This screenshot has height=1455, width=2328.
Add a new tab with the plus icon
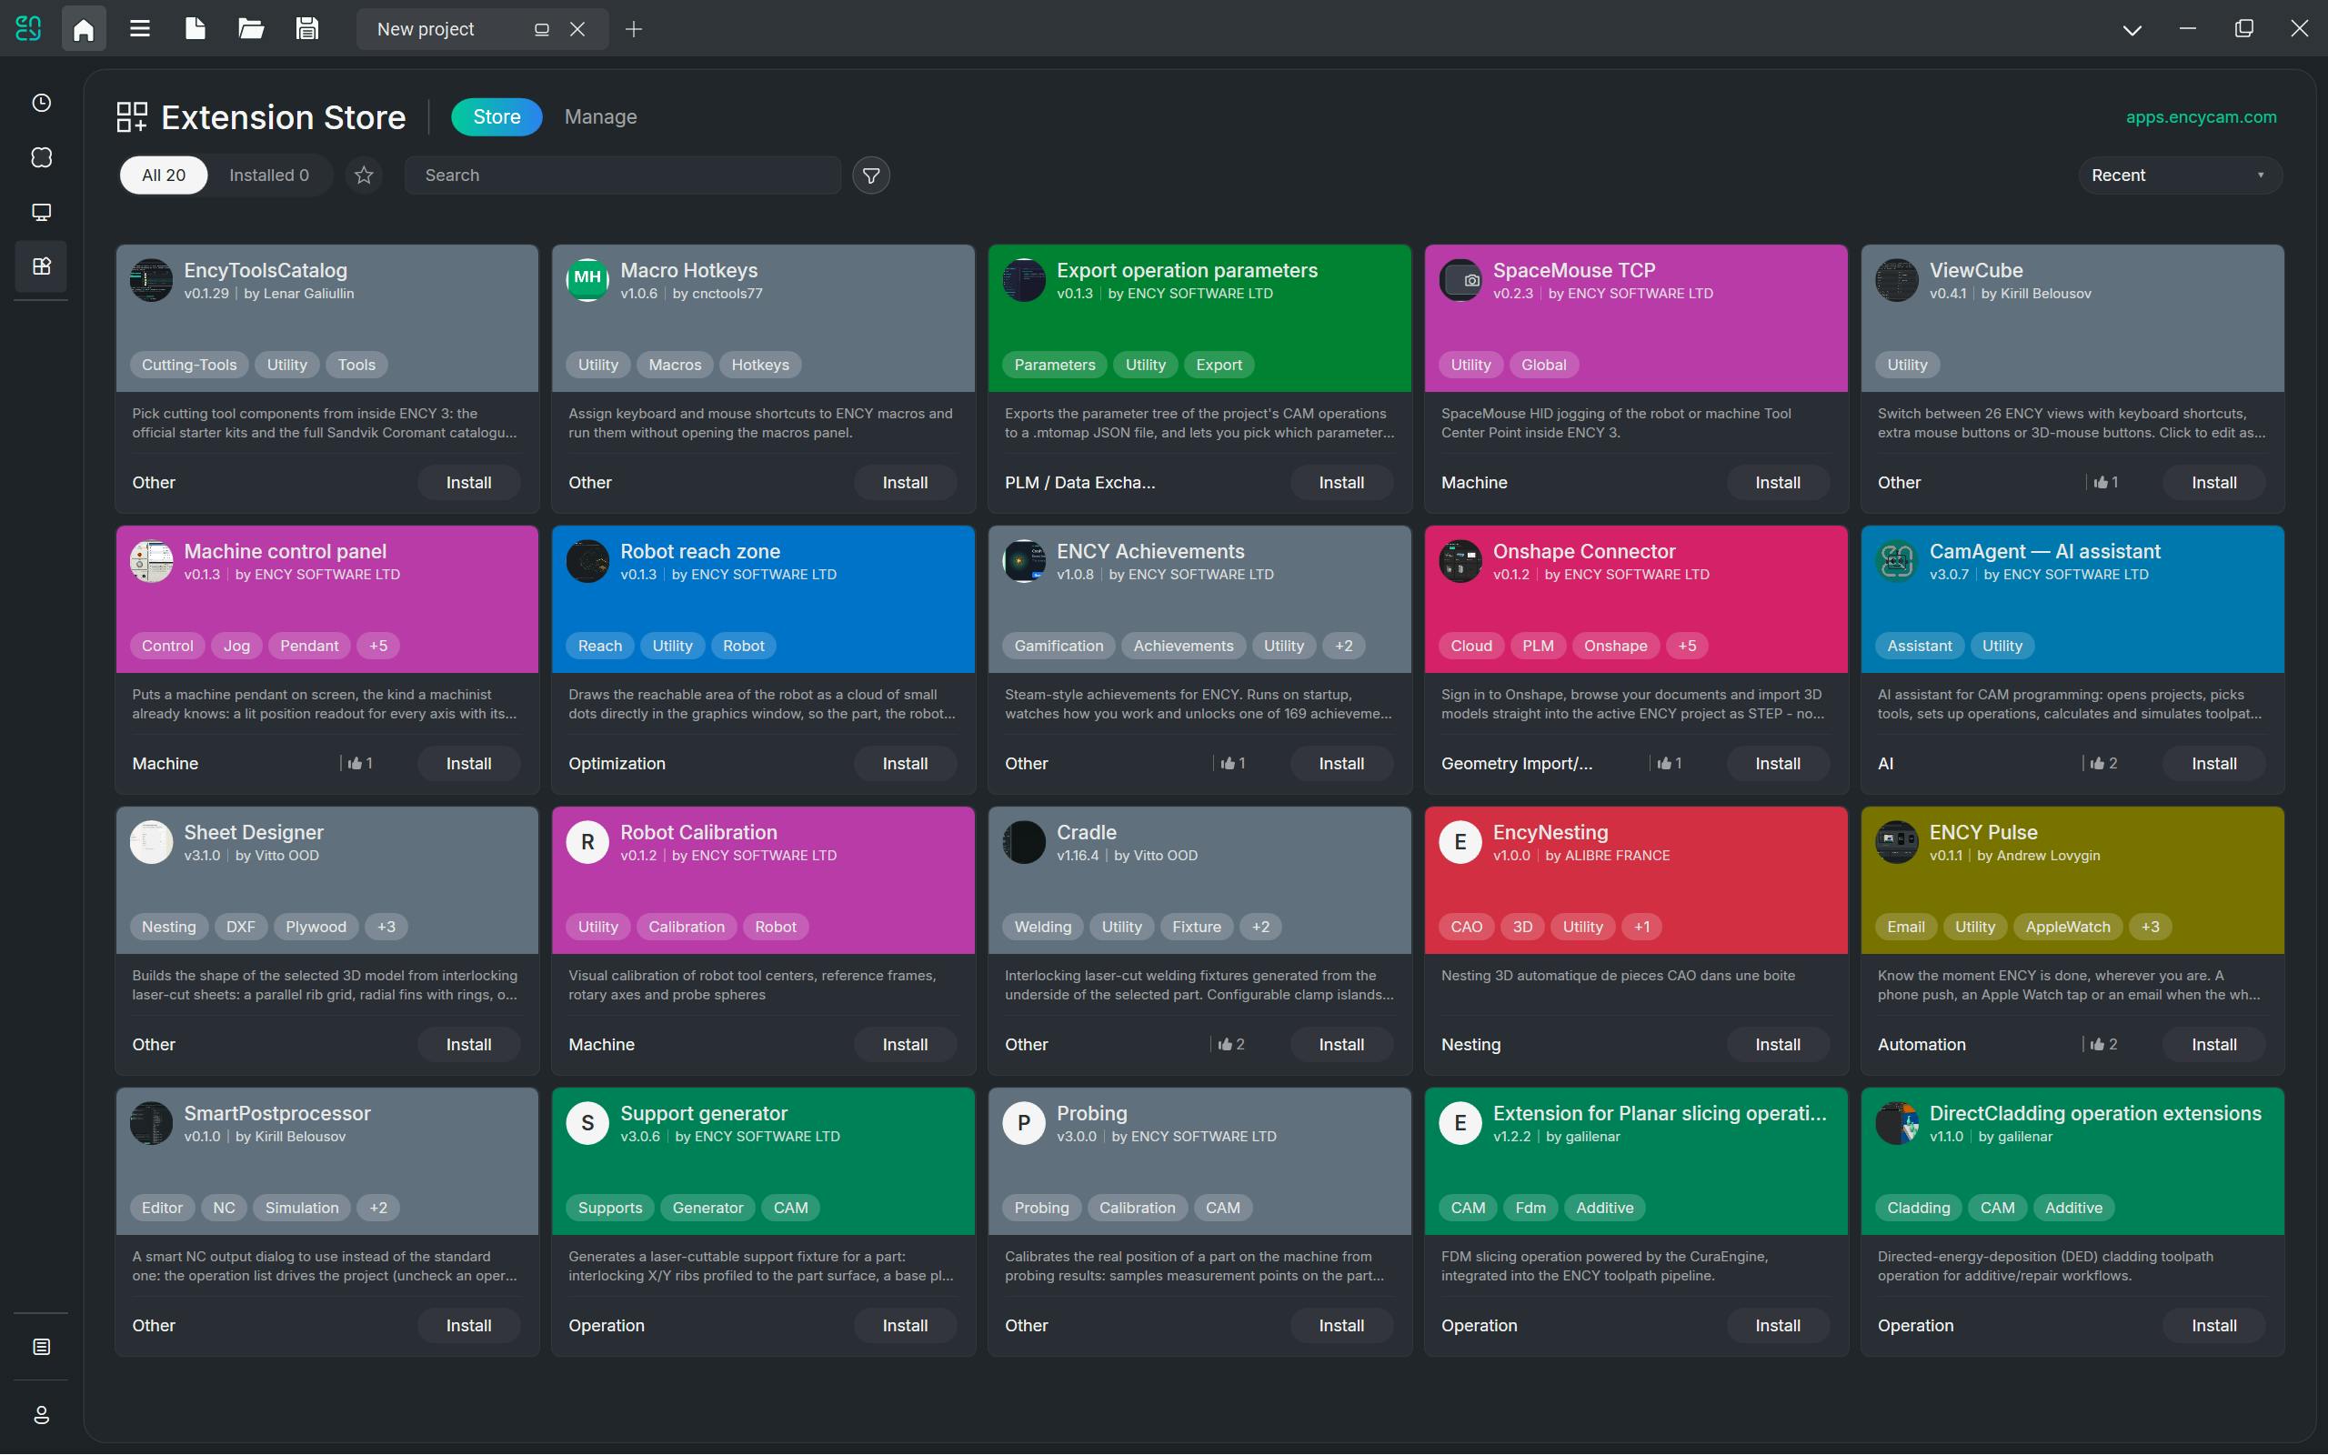pos(633,29)
